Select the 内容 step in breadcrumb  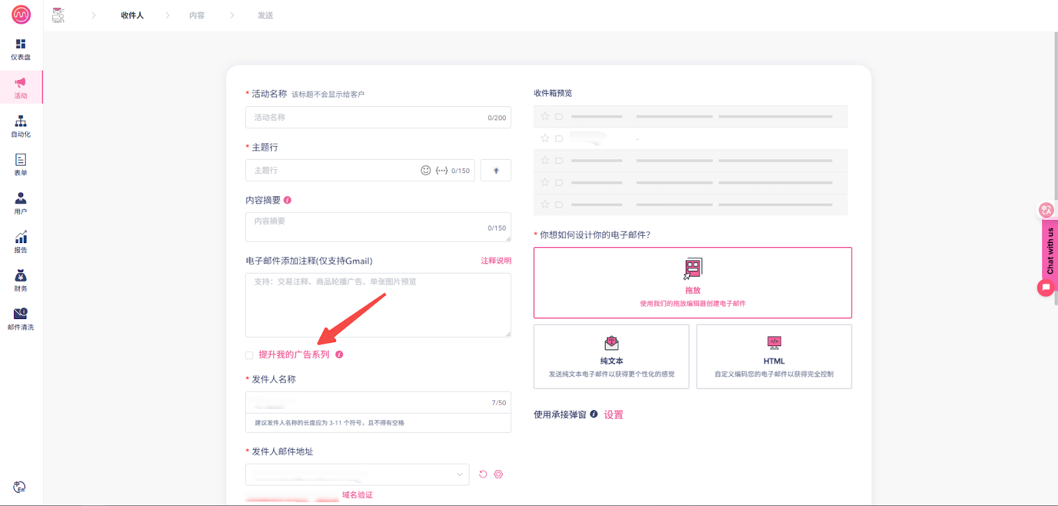(196, 15)
